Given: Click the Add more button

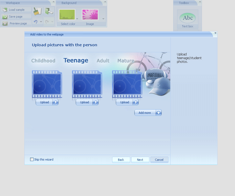Looking at the screenshot, I should coord(148,113).
